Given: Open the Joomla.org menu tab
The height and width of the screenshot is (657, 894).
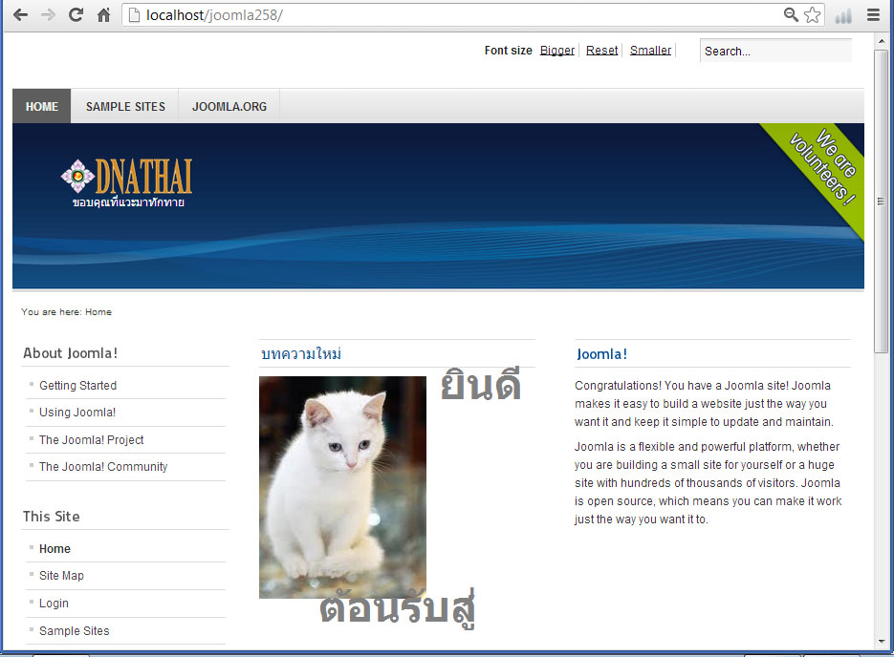Looking at the screenshot, I should (229, 107).
